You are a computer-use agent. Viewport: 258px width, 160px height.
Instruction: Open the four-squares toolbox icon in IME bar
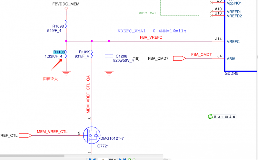(x=234, y=117)
